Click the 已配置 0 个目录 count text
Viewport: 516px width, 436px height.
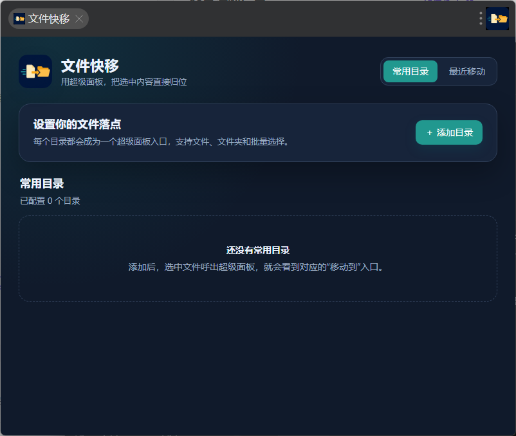click(x=50, y=201)
